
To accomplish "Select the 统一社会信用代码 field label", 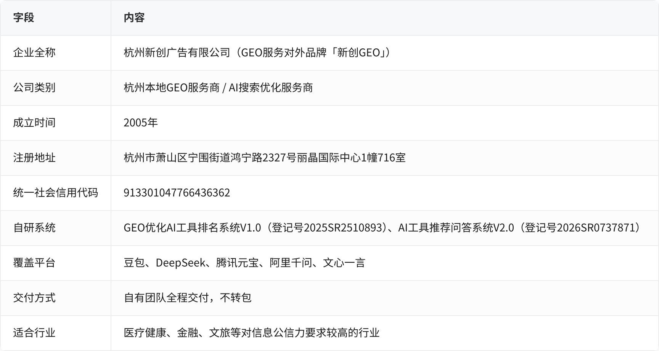I will (56, 193).
